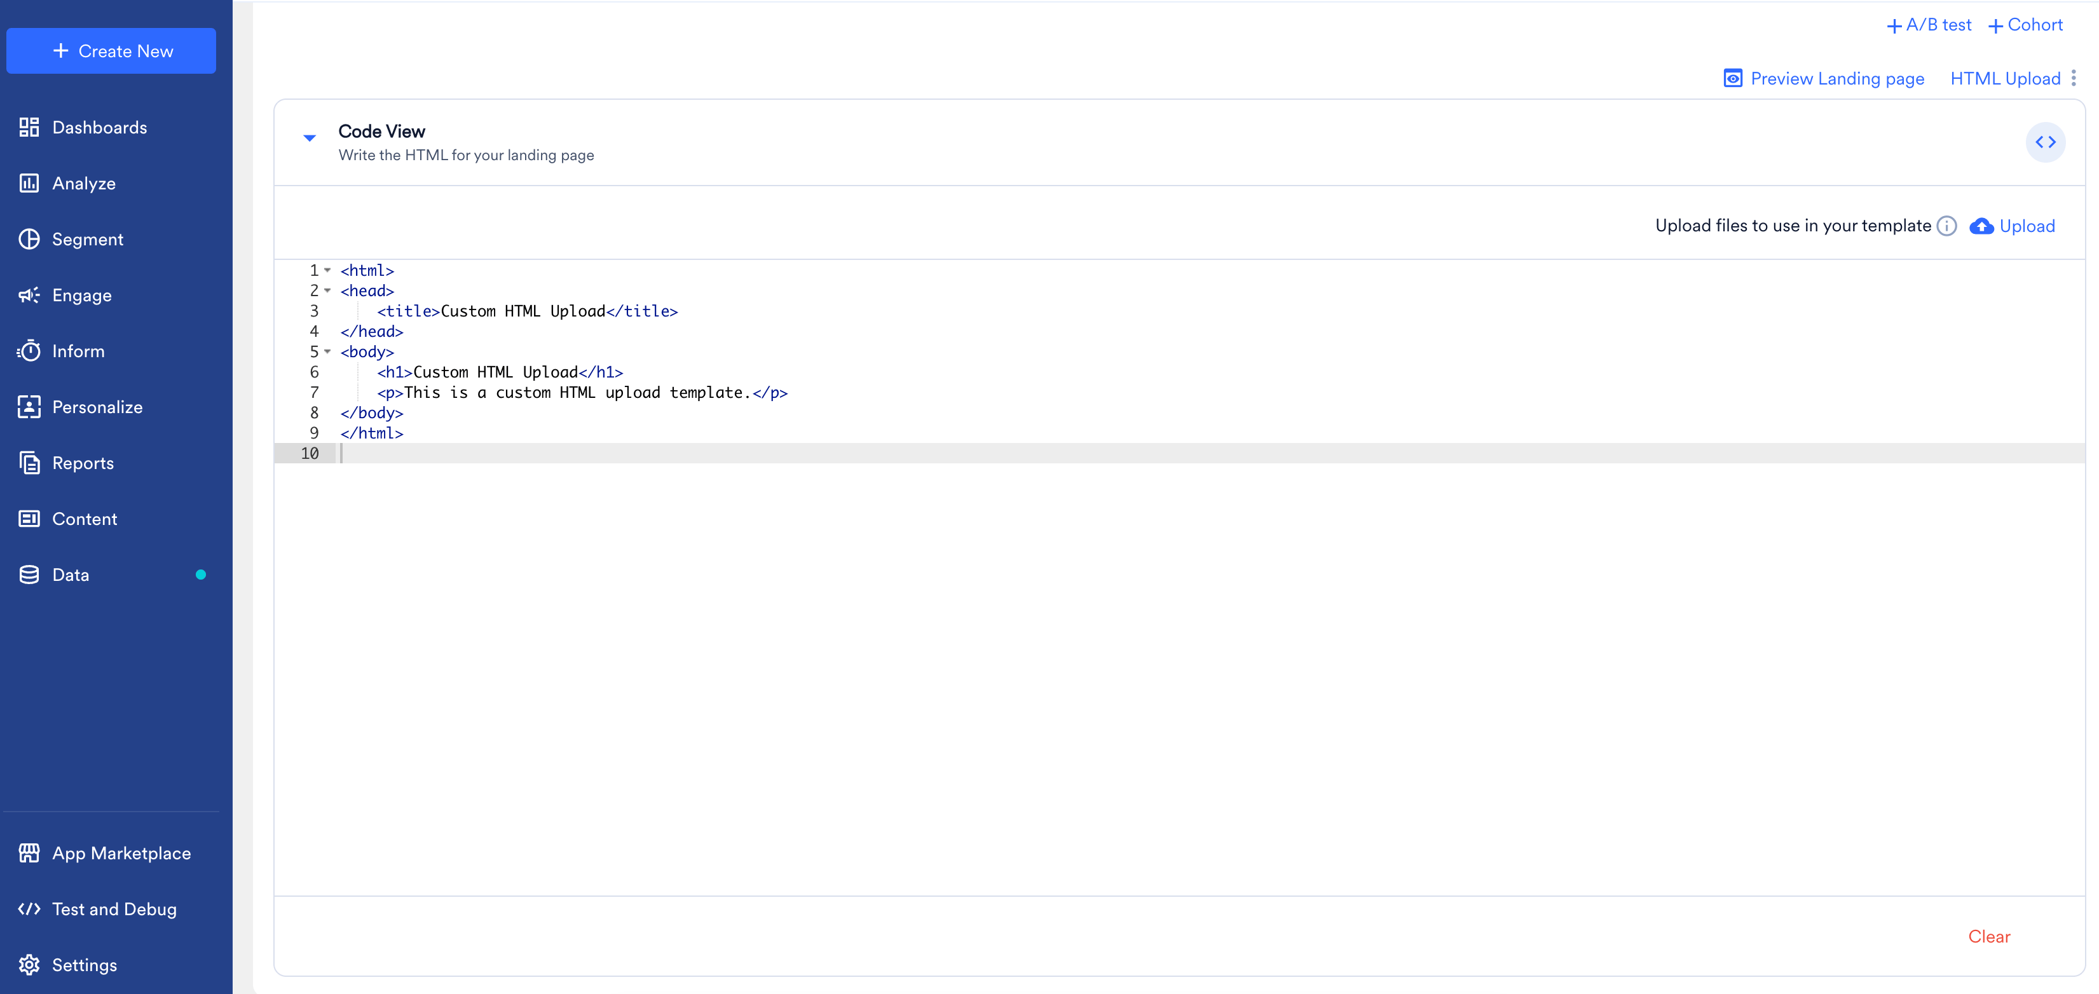Open Content in the sidebar
The height and width of the screenshot is (994, 2099).
pyautogui.click(x=85, y=519)
